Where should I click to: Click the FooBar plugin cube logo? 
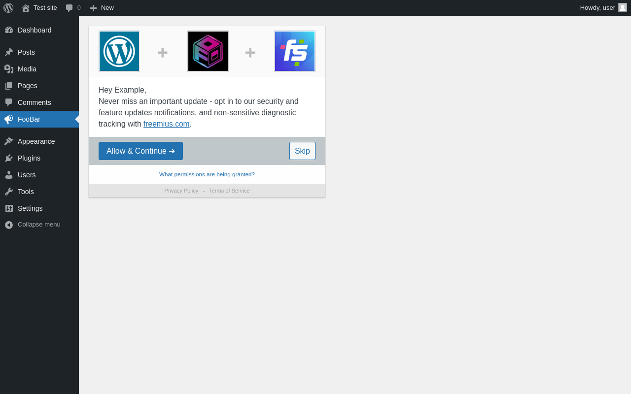tap(208, 51)
